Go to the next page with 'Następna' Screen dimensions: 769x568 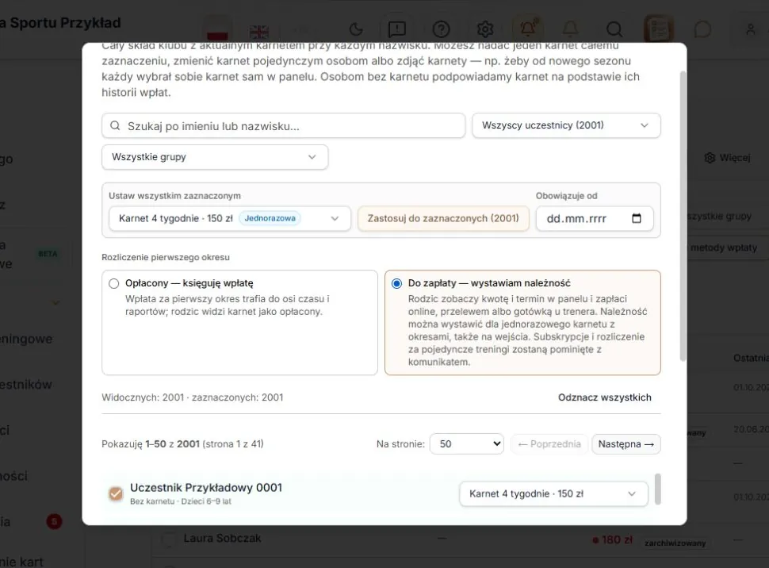pos(626,443)
